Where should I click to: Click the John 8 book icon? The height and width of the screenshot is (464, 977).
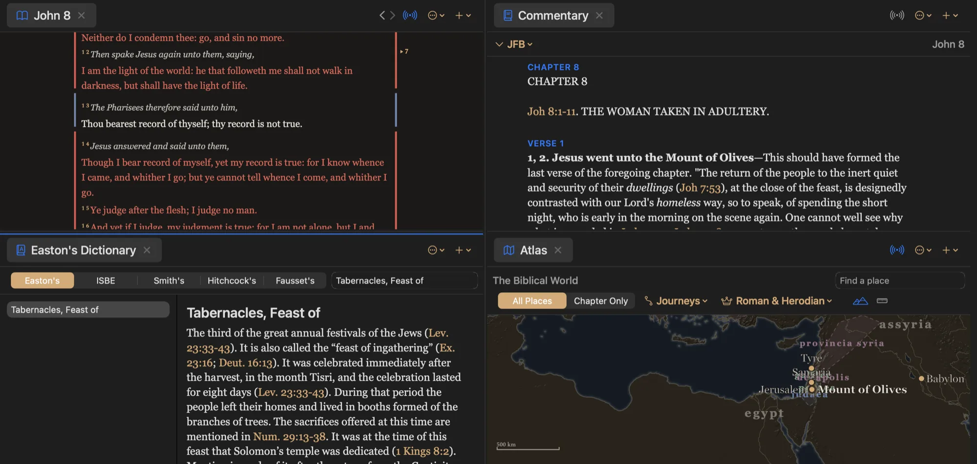tap(22, 16)
